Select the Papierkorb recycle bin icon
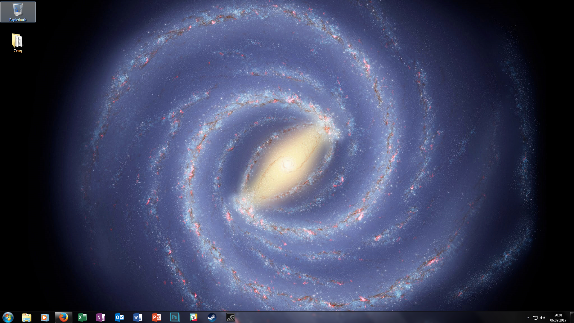This screenshot has width=574, height=323. [18, 12]
